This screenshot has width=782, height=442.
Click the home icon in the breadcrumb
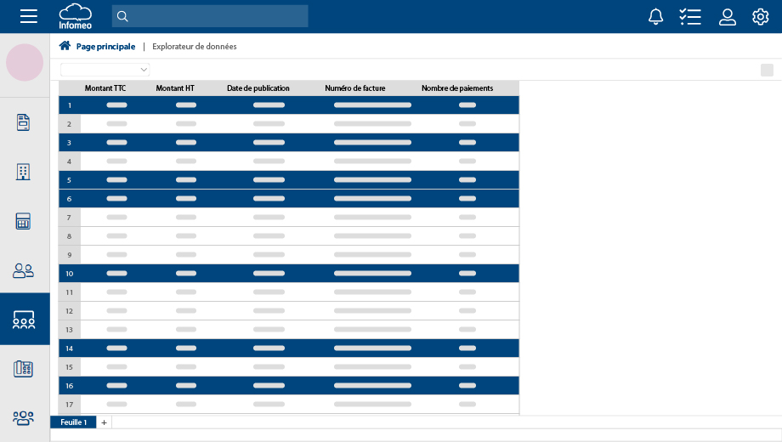(65, 46)
